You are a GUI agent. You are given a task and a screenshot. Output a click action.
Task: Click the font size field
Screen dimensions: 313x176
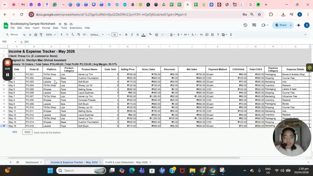pos(114,35)
